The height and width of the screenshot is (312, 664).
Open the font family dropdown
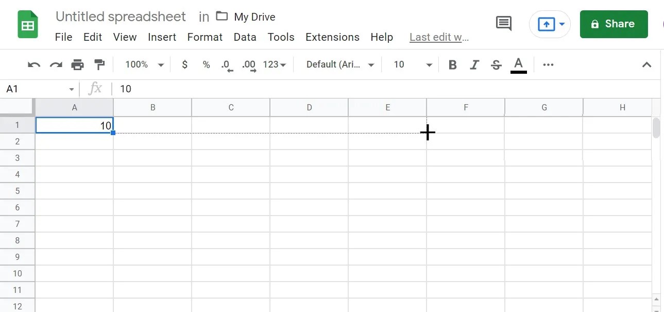[338, 64]
